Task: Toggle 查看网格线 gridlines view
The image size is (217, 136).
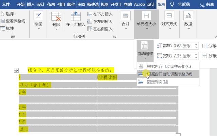Action: point(13,21)
